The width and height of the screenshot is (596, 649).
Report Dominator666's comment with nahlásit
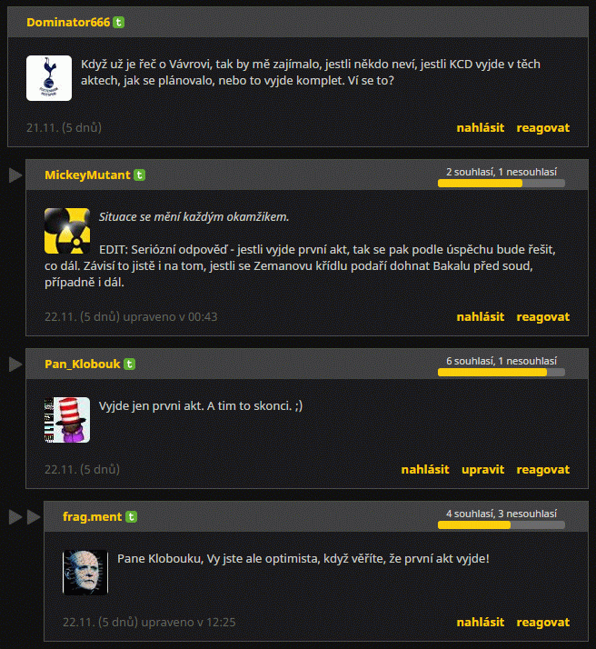pos(481,128)
